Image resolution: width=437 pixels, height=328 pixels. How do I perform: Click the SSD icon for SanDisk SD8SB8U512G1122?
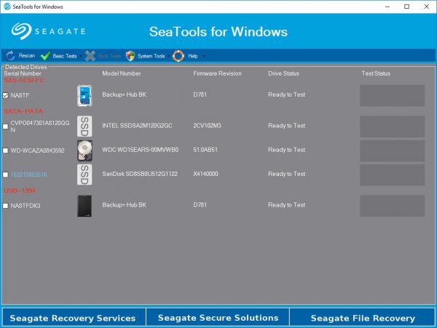click(84, 175)
